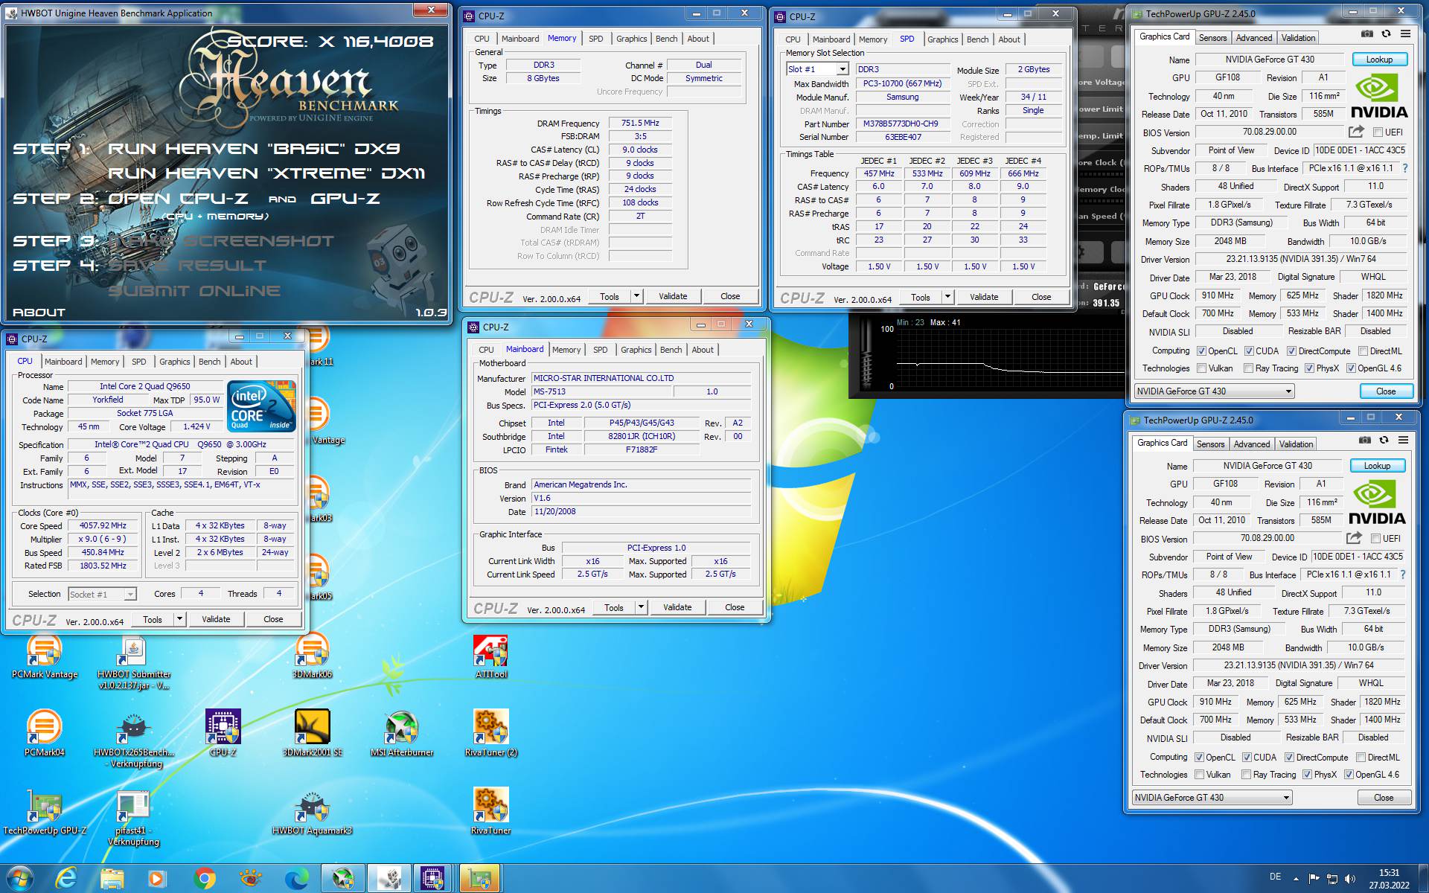The height and width of the screenshot is (893, 1429).
Task: Select the MSI Afterburner desktop icon
Action: point(402,734)
